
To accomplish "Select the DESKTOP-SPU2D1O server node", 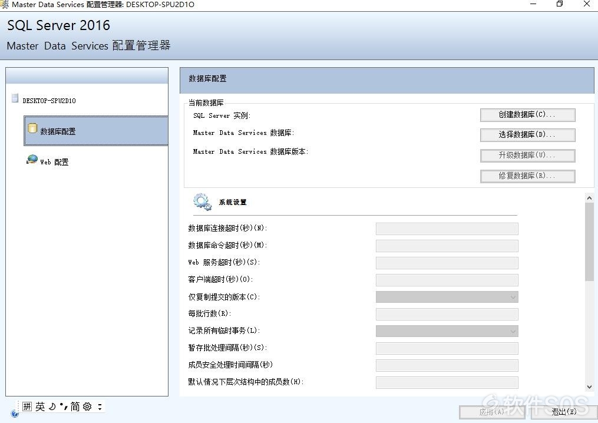I will pyautogui.click(x=49, y=101).
